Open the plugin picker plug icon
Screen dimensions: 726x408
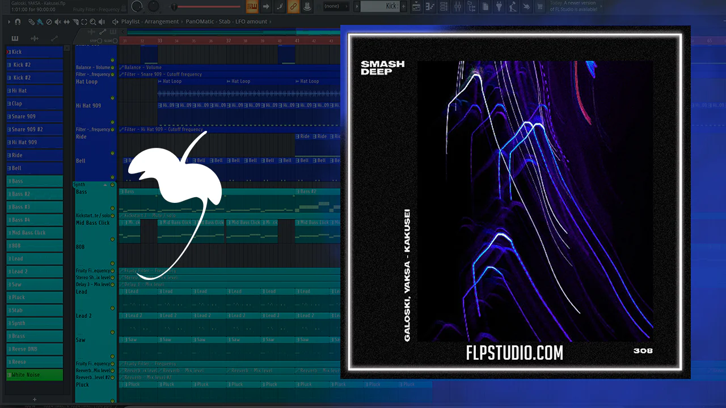click(499, 6)
